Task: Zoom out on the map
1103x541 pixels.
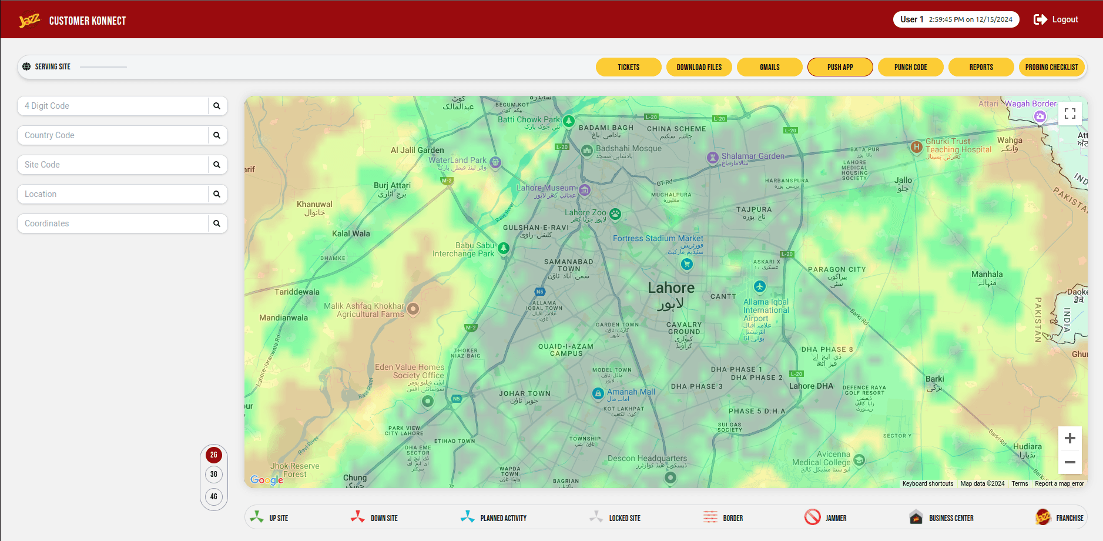Action: (1070, 462)
